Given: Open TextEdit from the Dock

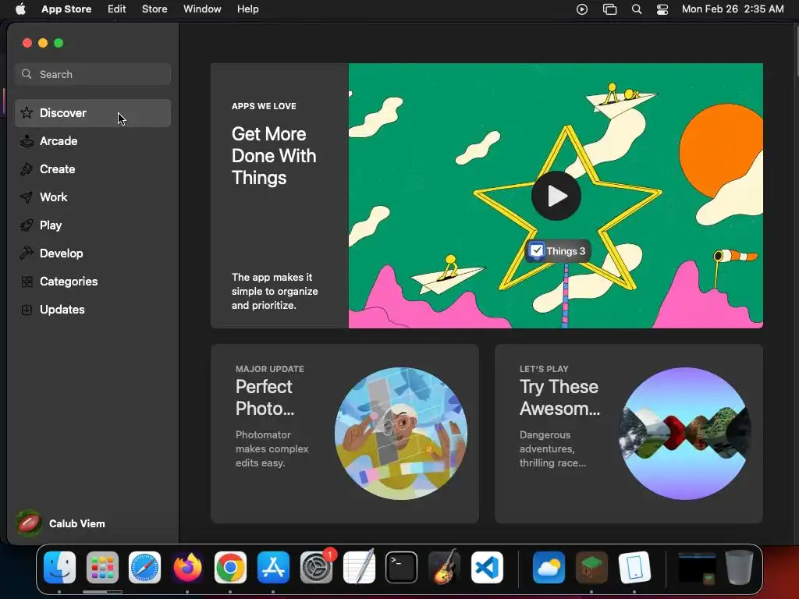Looking at the screenshot, I should [359, 568].
